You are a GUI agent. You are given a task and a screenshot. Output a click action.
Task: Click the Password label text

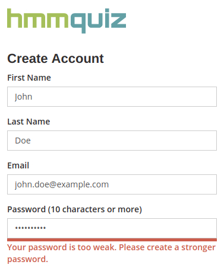[x=26, y=209]
